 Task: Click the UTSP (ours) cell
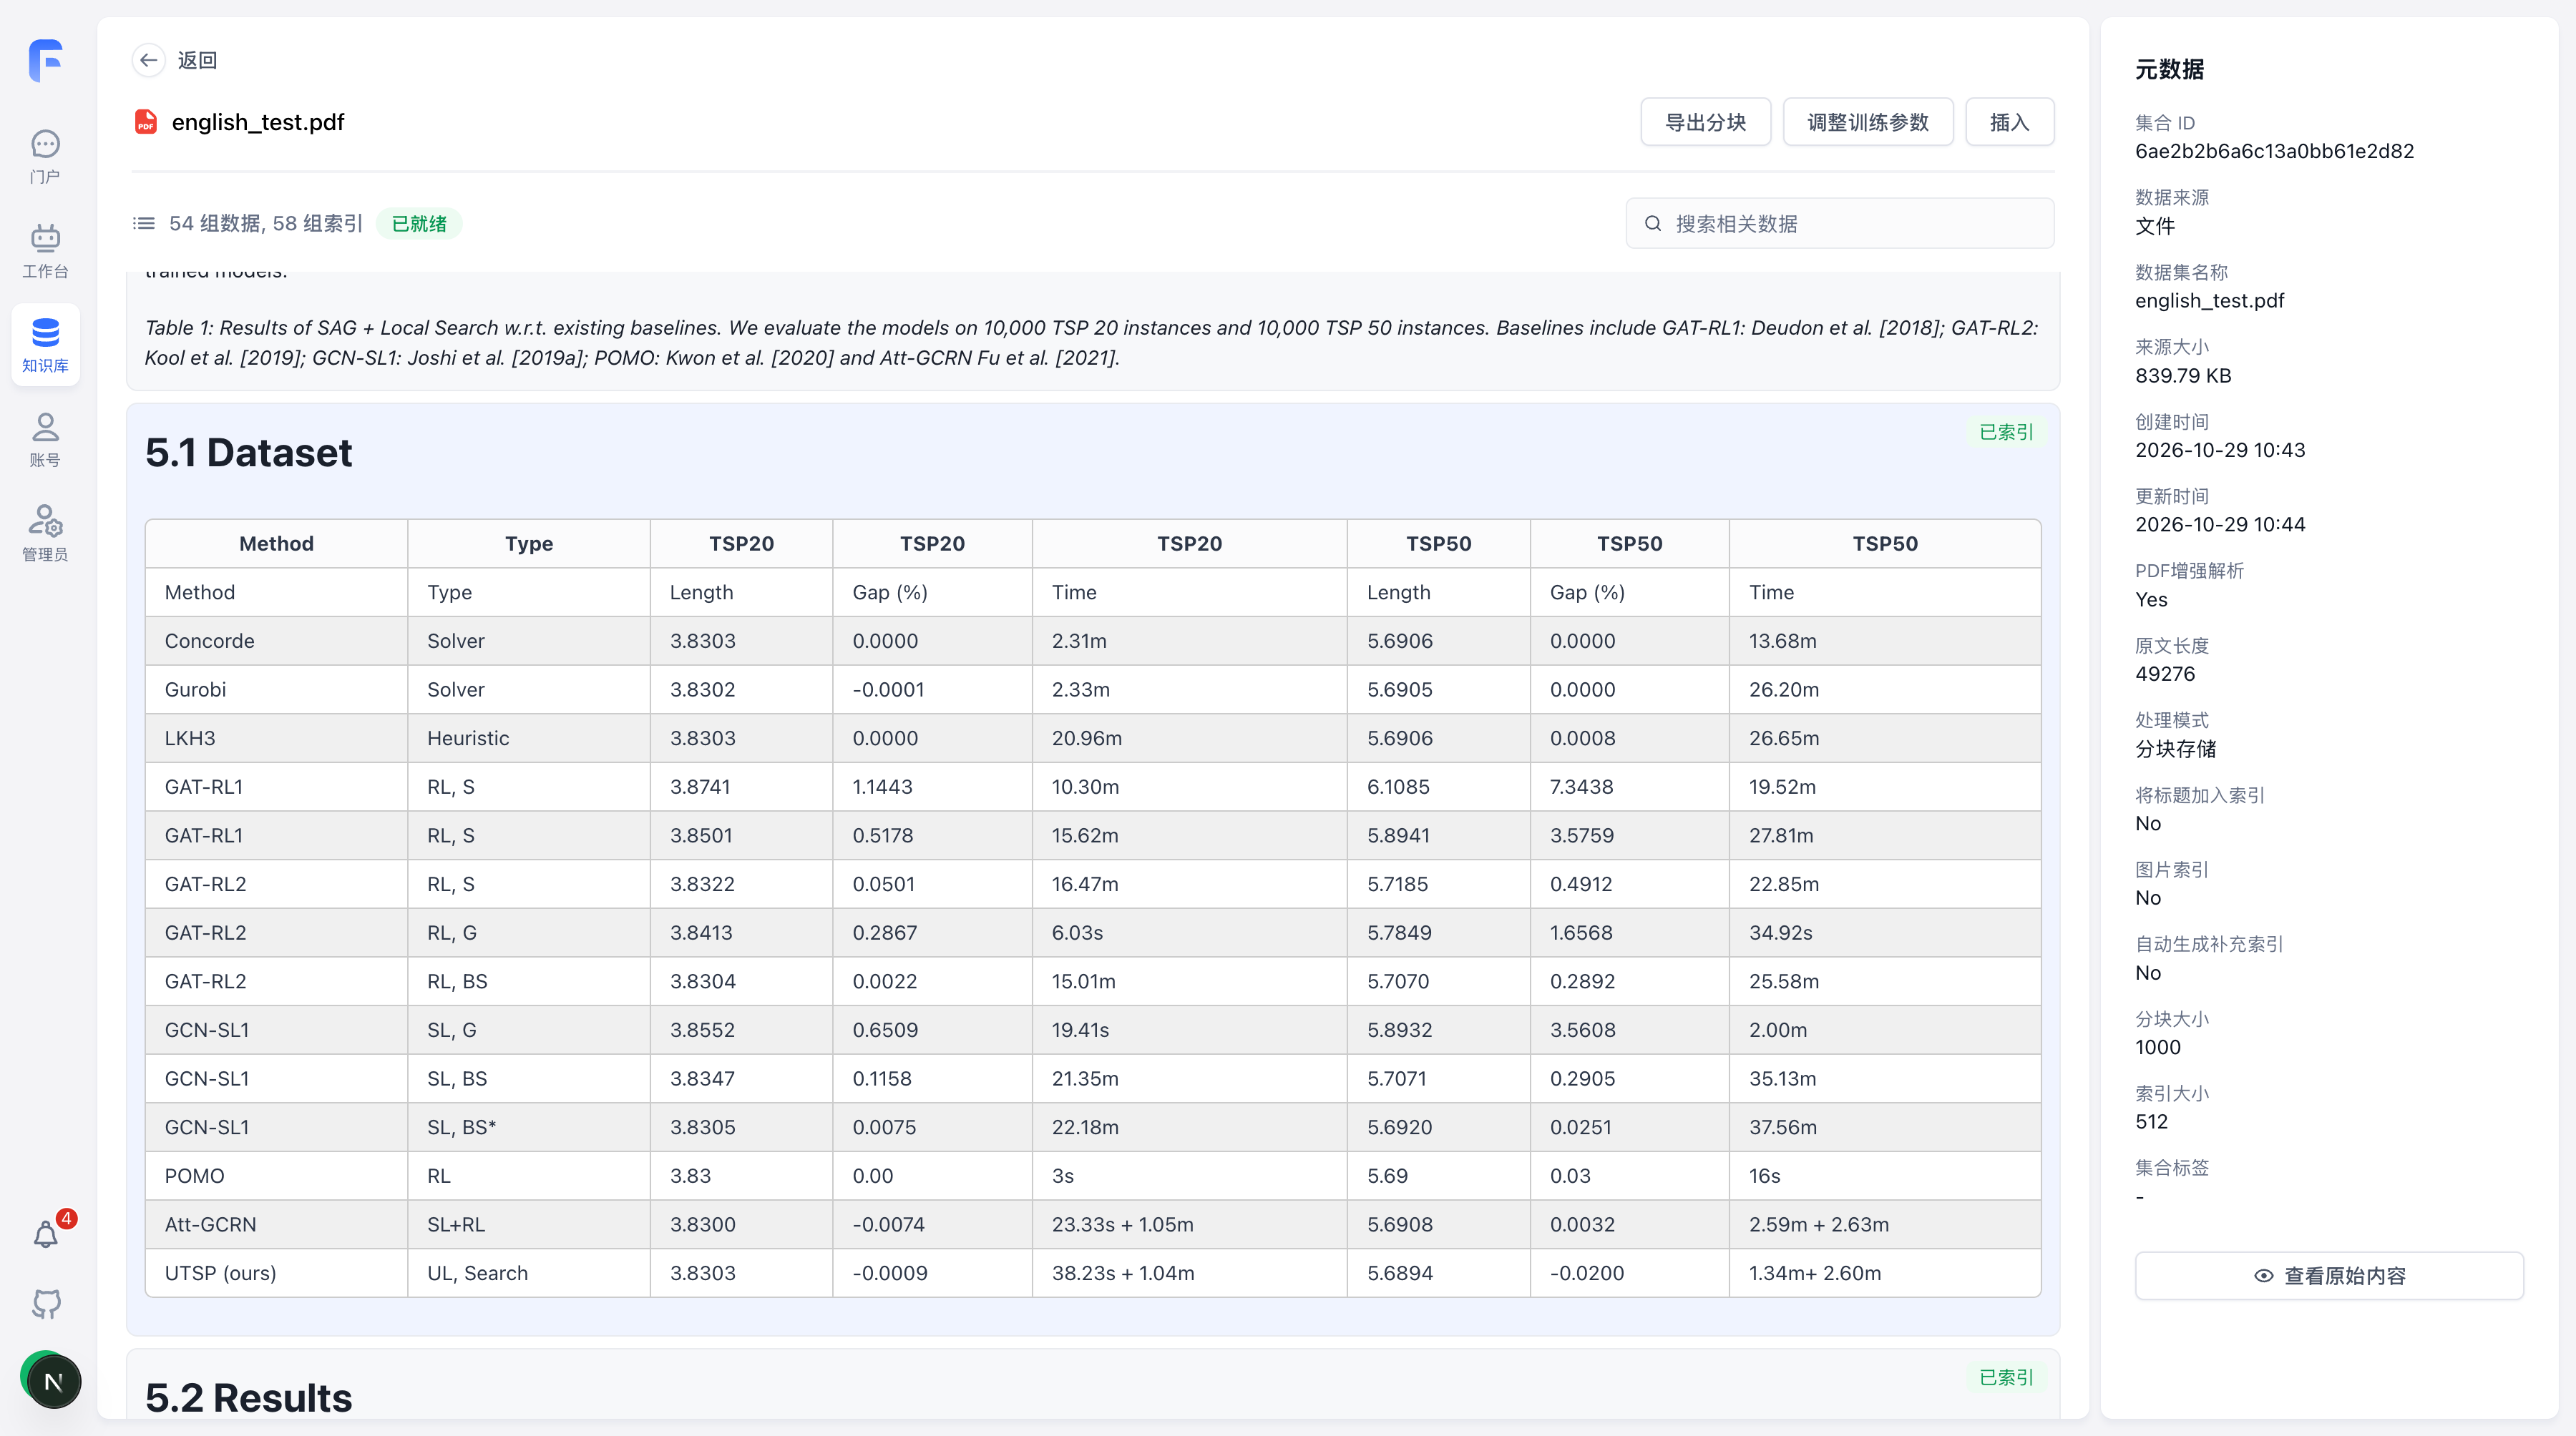tap(276, 1273)
